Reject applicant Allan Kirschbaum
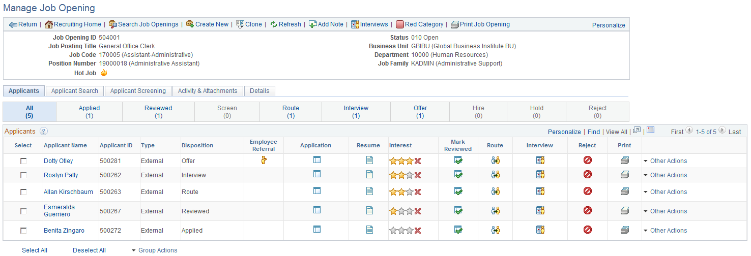 [x=587, y=191]
